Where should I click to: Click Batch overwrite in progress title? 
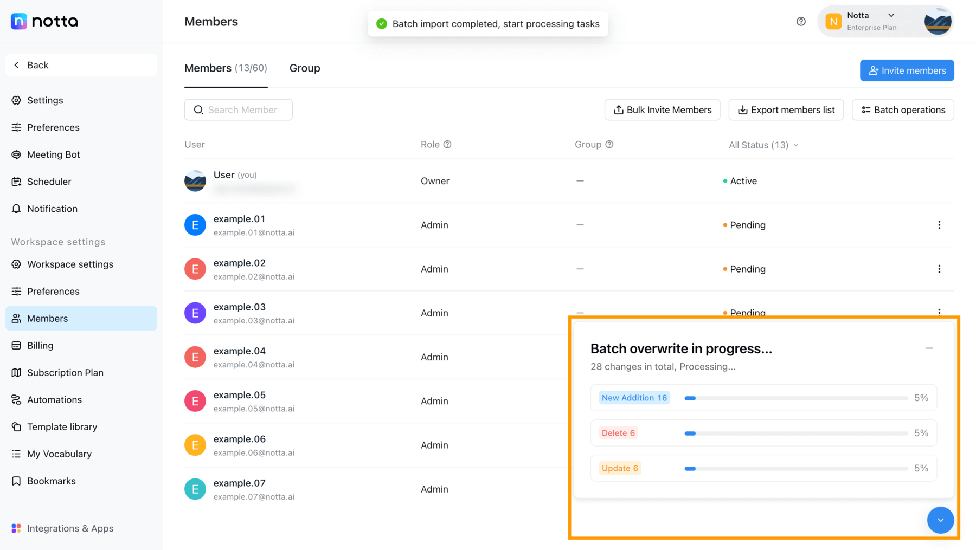coord(681,348)
